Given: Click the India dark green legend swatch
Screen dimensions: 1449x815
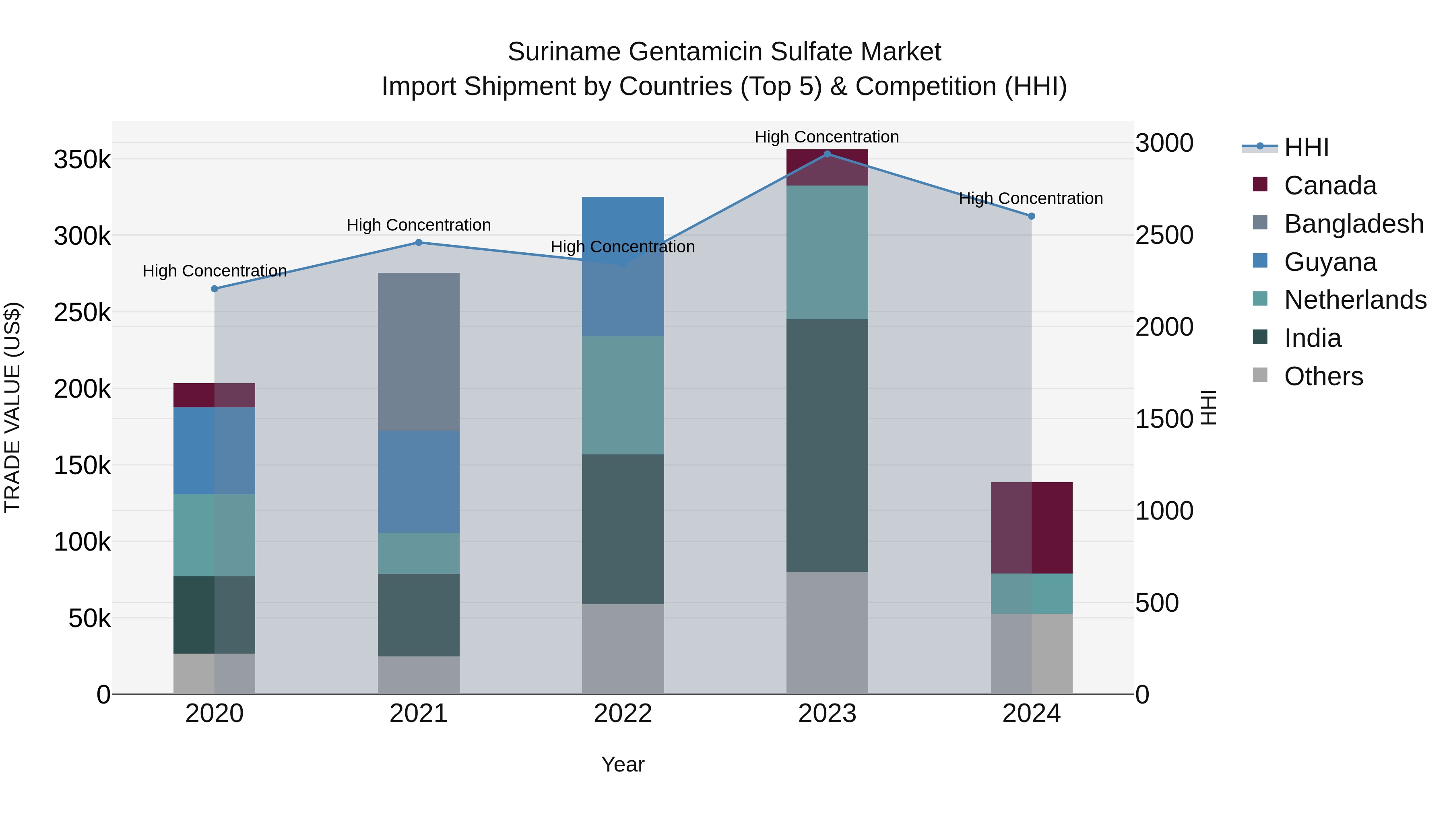Looking at the screenshot, I should (1260, 336).
